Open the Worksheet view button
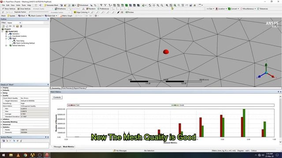 pos(83,5)
